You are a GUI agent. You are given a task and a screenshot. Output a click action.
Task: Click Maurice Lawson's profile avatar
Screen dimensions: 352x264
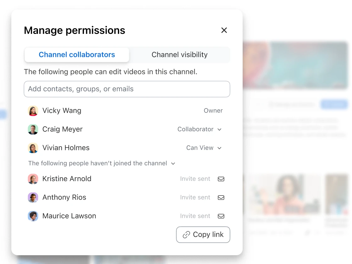[33, 216]
